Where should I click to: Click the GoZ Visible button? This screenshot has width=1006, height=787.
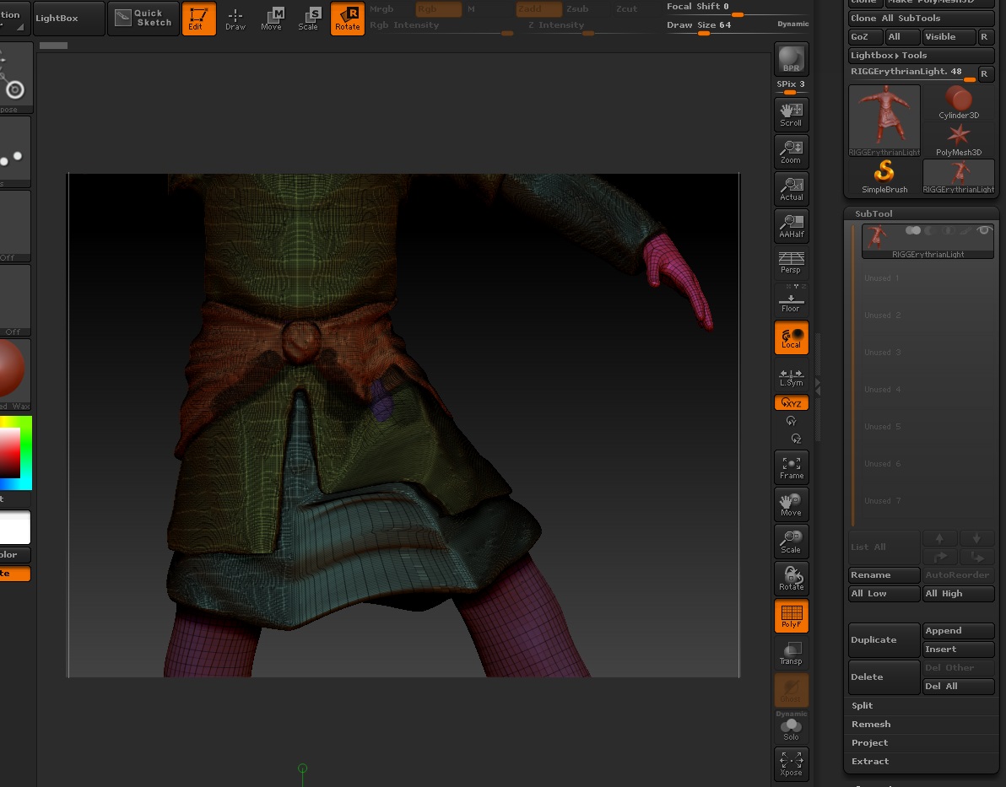[x=949, y=37]
